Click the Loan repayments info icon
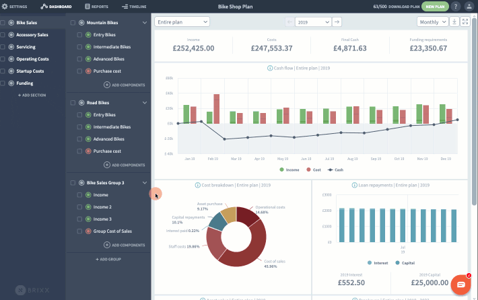Image resolution: width=478 pixels, height=300 pixels. click(x=355, y=185)
